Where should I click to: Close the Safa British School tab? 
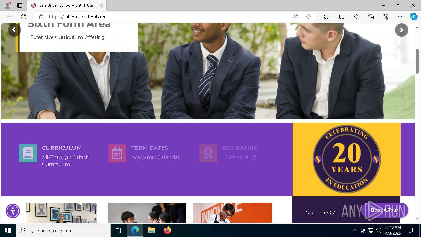pyautogui.click(x=101, y=5)
